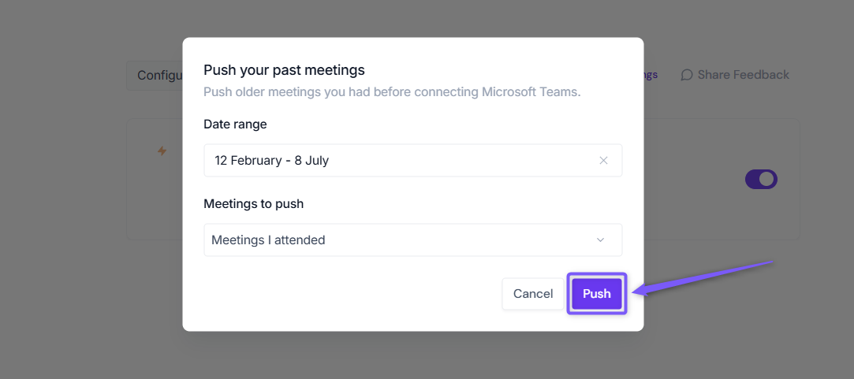Push the selected past meetings
The width and height of the screenshot is (854, 379).
click(x=597, y=294)
